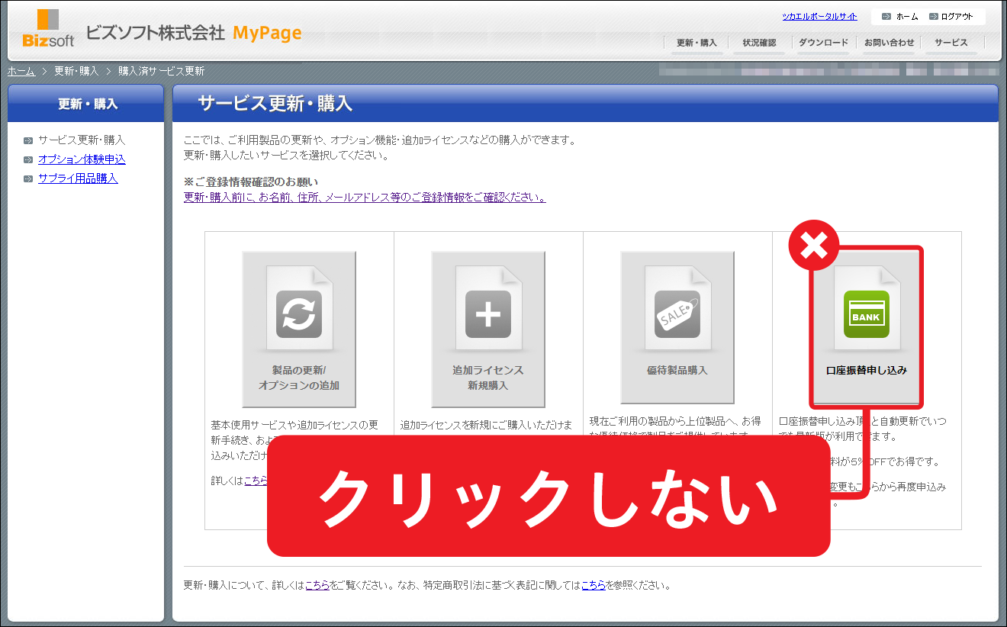The width and height of the screenshot is (1007, 627).
Task: Click 更新・購入 in the breadcrumb
Action: 76,71
